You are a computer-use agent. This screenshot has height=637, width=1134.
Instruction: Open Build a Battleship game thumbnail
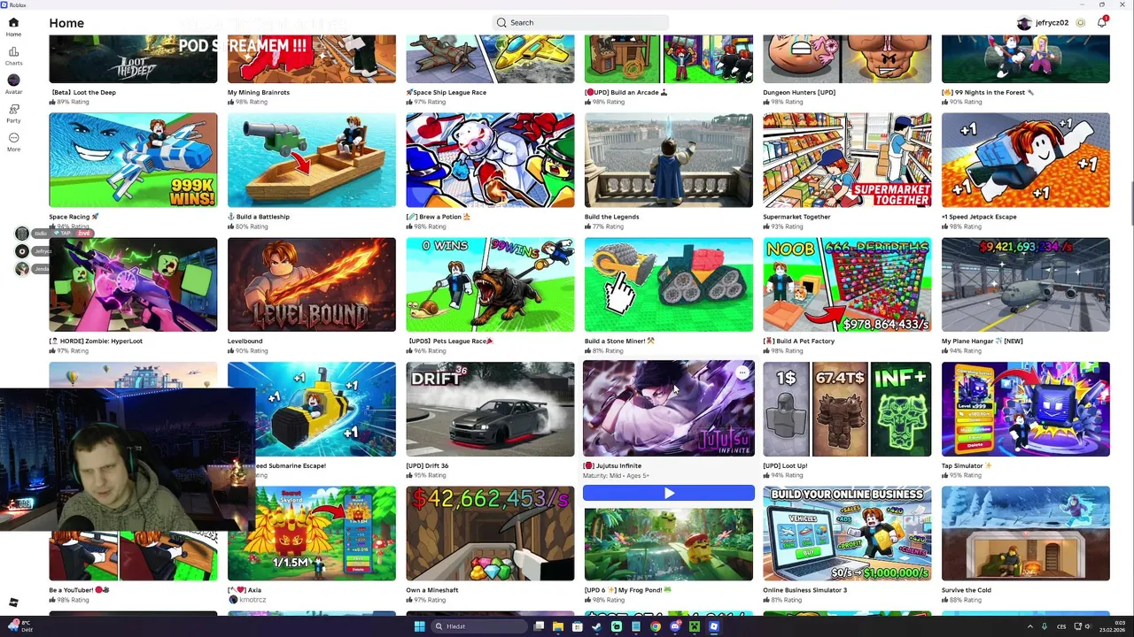point(312,160)
